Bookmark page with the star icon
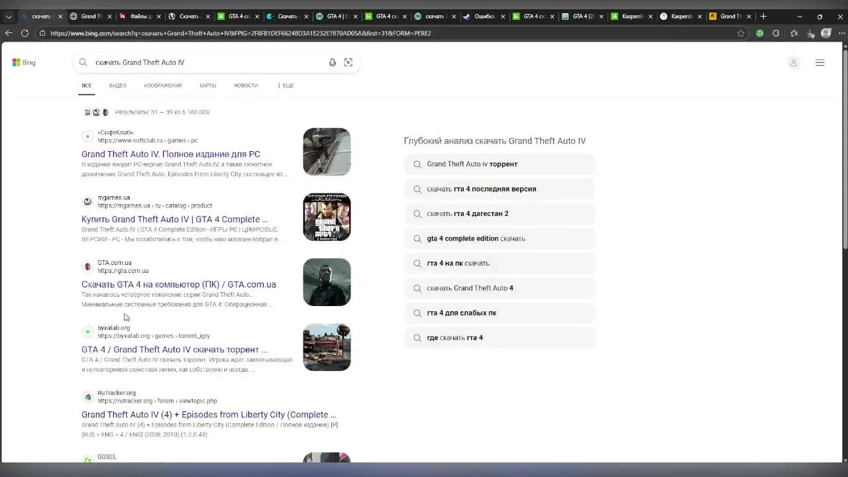The image size is (848, 477). click(x=741, y=33)
